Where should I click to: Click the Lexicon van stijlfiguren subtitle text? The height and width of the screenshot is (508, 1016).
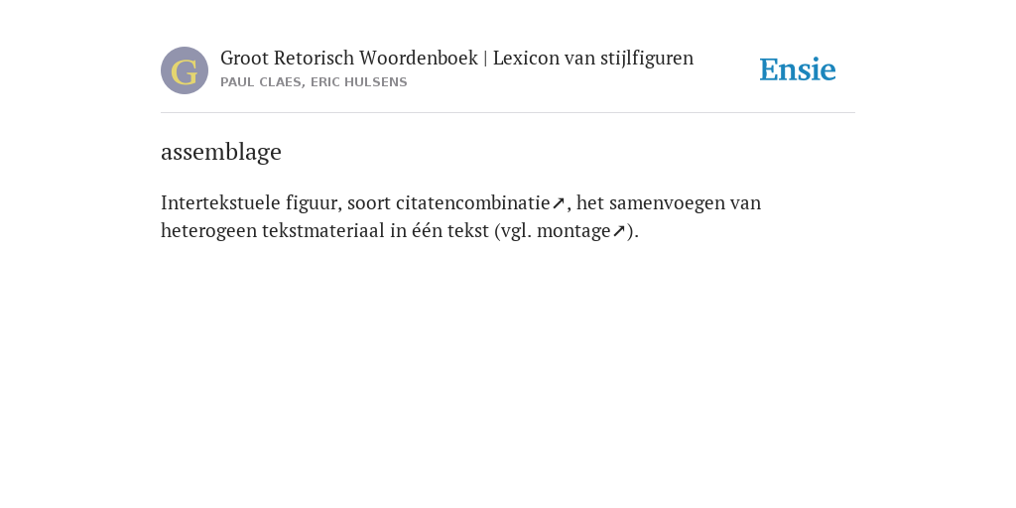[593, 59]
